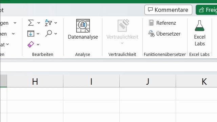Expand the Fill dropdown arrow
Viewport: 217px width, 122px height.
coord(38,34)
